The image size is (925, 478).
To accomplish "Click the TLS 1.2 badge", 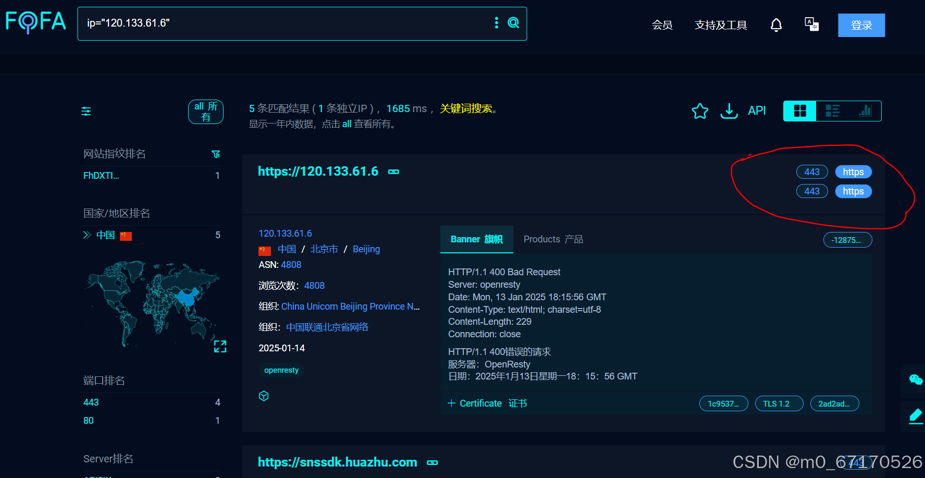I will [779, 403].
